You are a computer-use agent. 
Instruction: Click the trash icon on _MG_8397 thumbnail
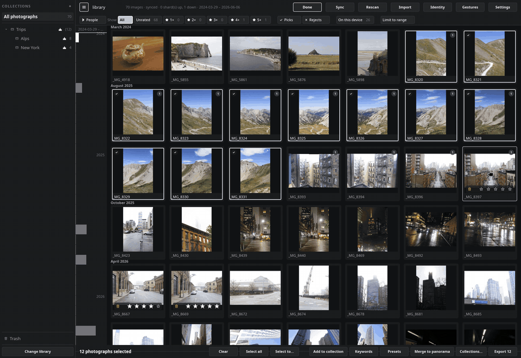[x=469, y=189]
